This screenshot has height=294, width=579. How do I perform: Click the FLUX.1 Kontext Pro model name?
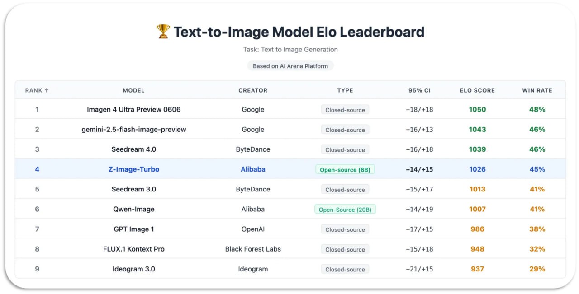coord(133,249)
